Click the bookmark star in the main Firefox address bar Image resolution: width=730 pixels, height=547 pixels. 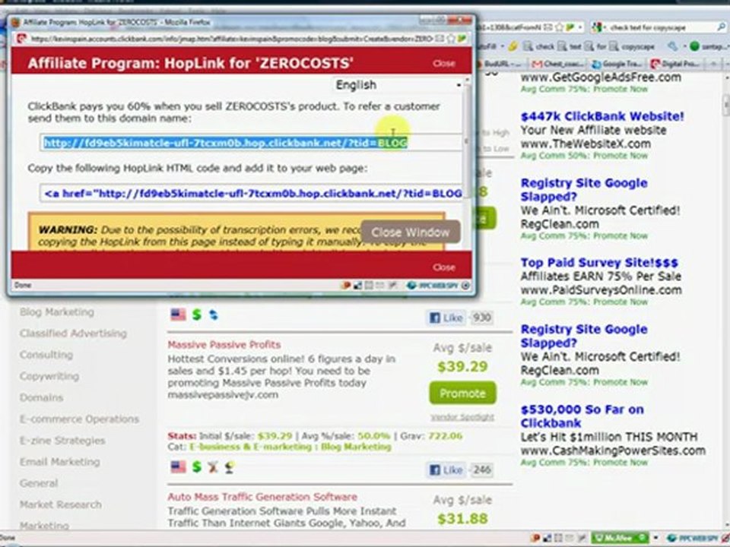[559, 27]
